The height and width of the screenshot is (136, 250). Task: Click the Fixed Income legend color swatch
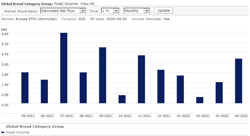click(x=3, y=132)
